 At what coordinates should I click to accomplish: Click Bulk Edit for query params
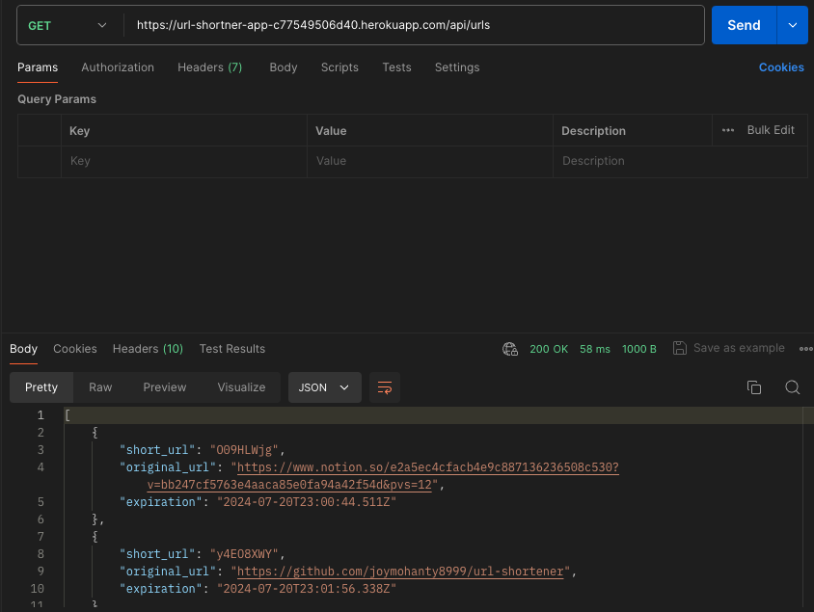[771, 130]
